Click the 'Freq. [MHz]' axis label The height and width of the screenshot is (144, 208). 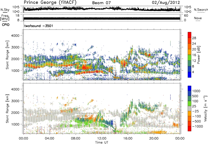5,17
